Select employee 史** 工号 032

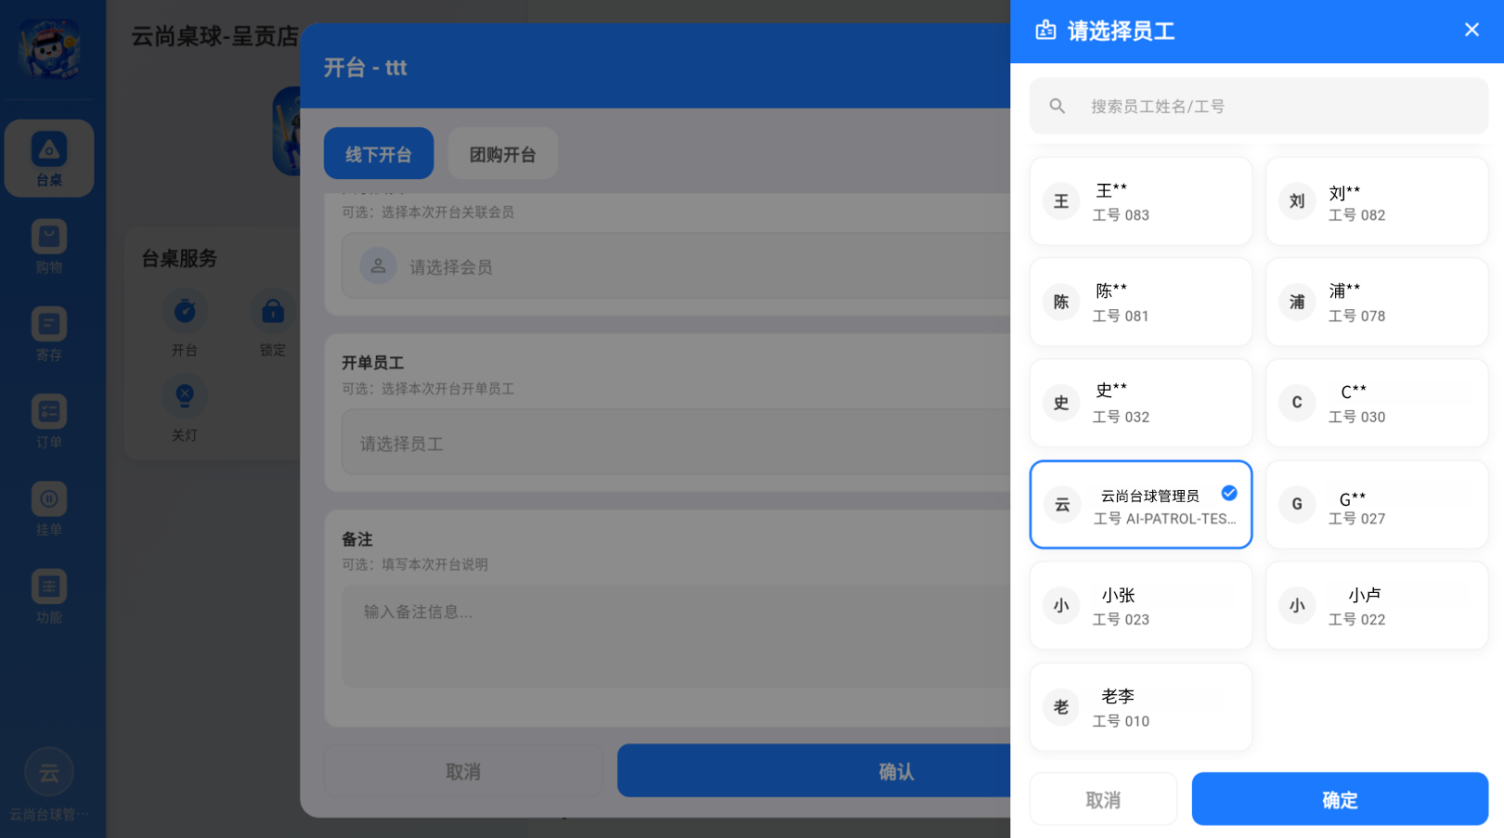tap(1141, 404)
